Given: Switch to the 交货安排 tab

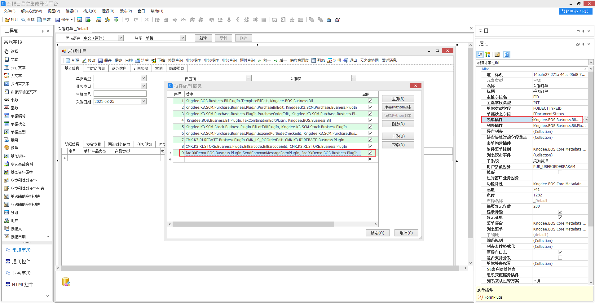Looking at the screenshot, I should tap(94, 144).
